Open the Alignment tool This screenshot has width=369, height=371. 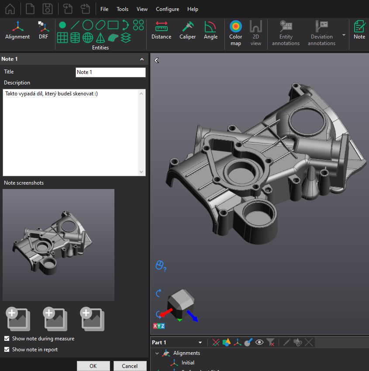coord(17,31)
